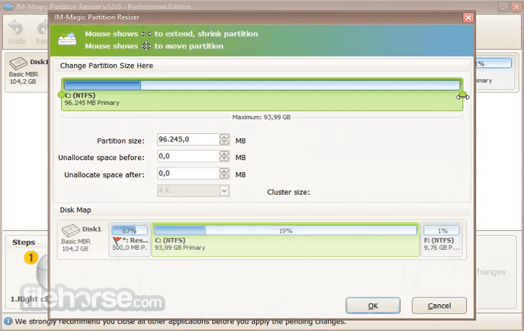
Task: Click the left resize handle of C: partition
Action: click(x=61, y=95)
